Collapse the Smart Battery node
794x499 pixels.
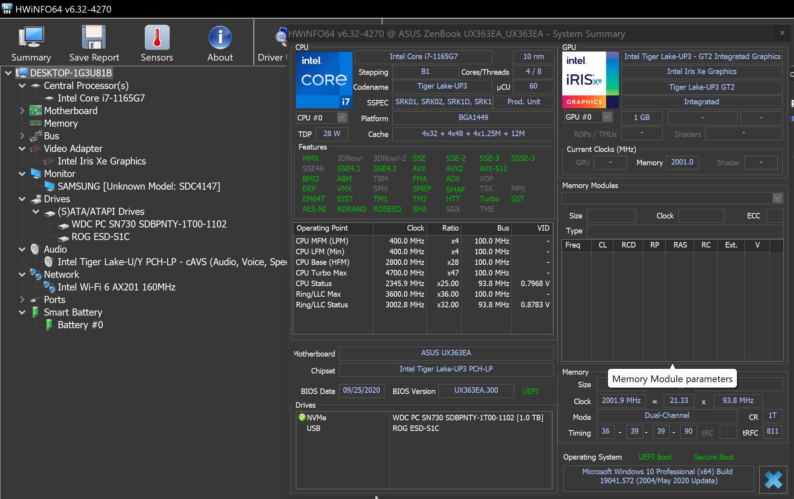pos(22,312)
